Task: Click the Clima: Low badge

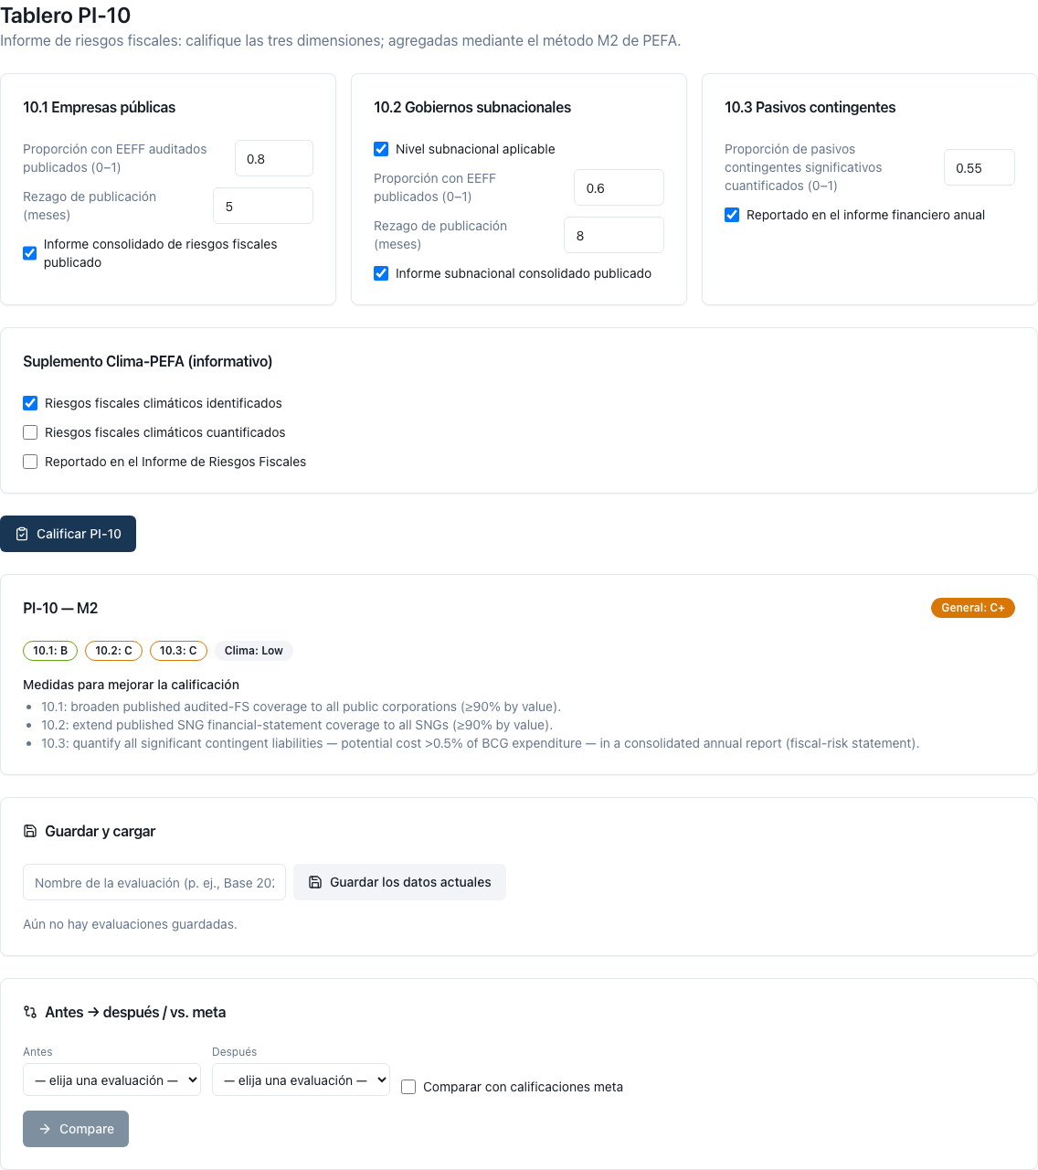Action: point(254,651)
